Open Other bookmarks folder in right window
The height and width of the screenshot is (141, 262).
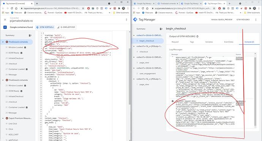[252, 13]
